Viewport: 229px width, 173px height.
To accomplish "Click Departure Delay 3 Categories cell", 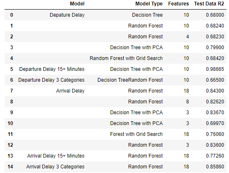I will [x=51, y=80].
